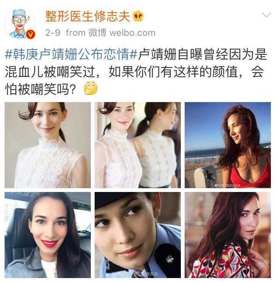Expand the post options chevron
The image size is (277, 283).
(266, 15)
